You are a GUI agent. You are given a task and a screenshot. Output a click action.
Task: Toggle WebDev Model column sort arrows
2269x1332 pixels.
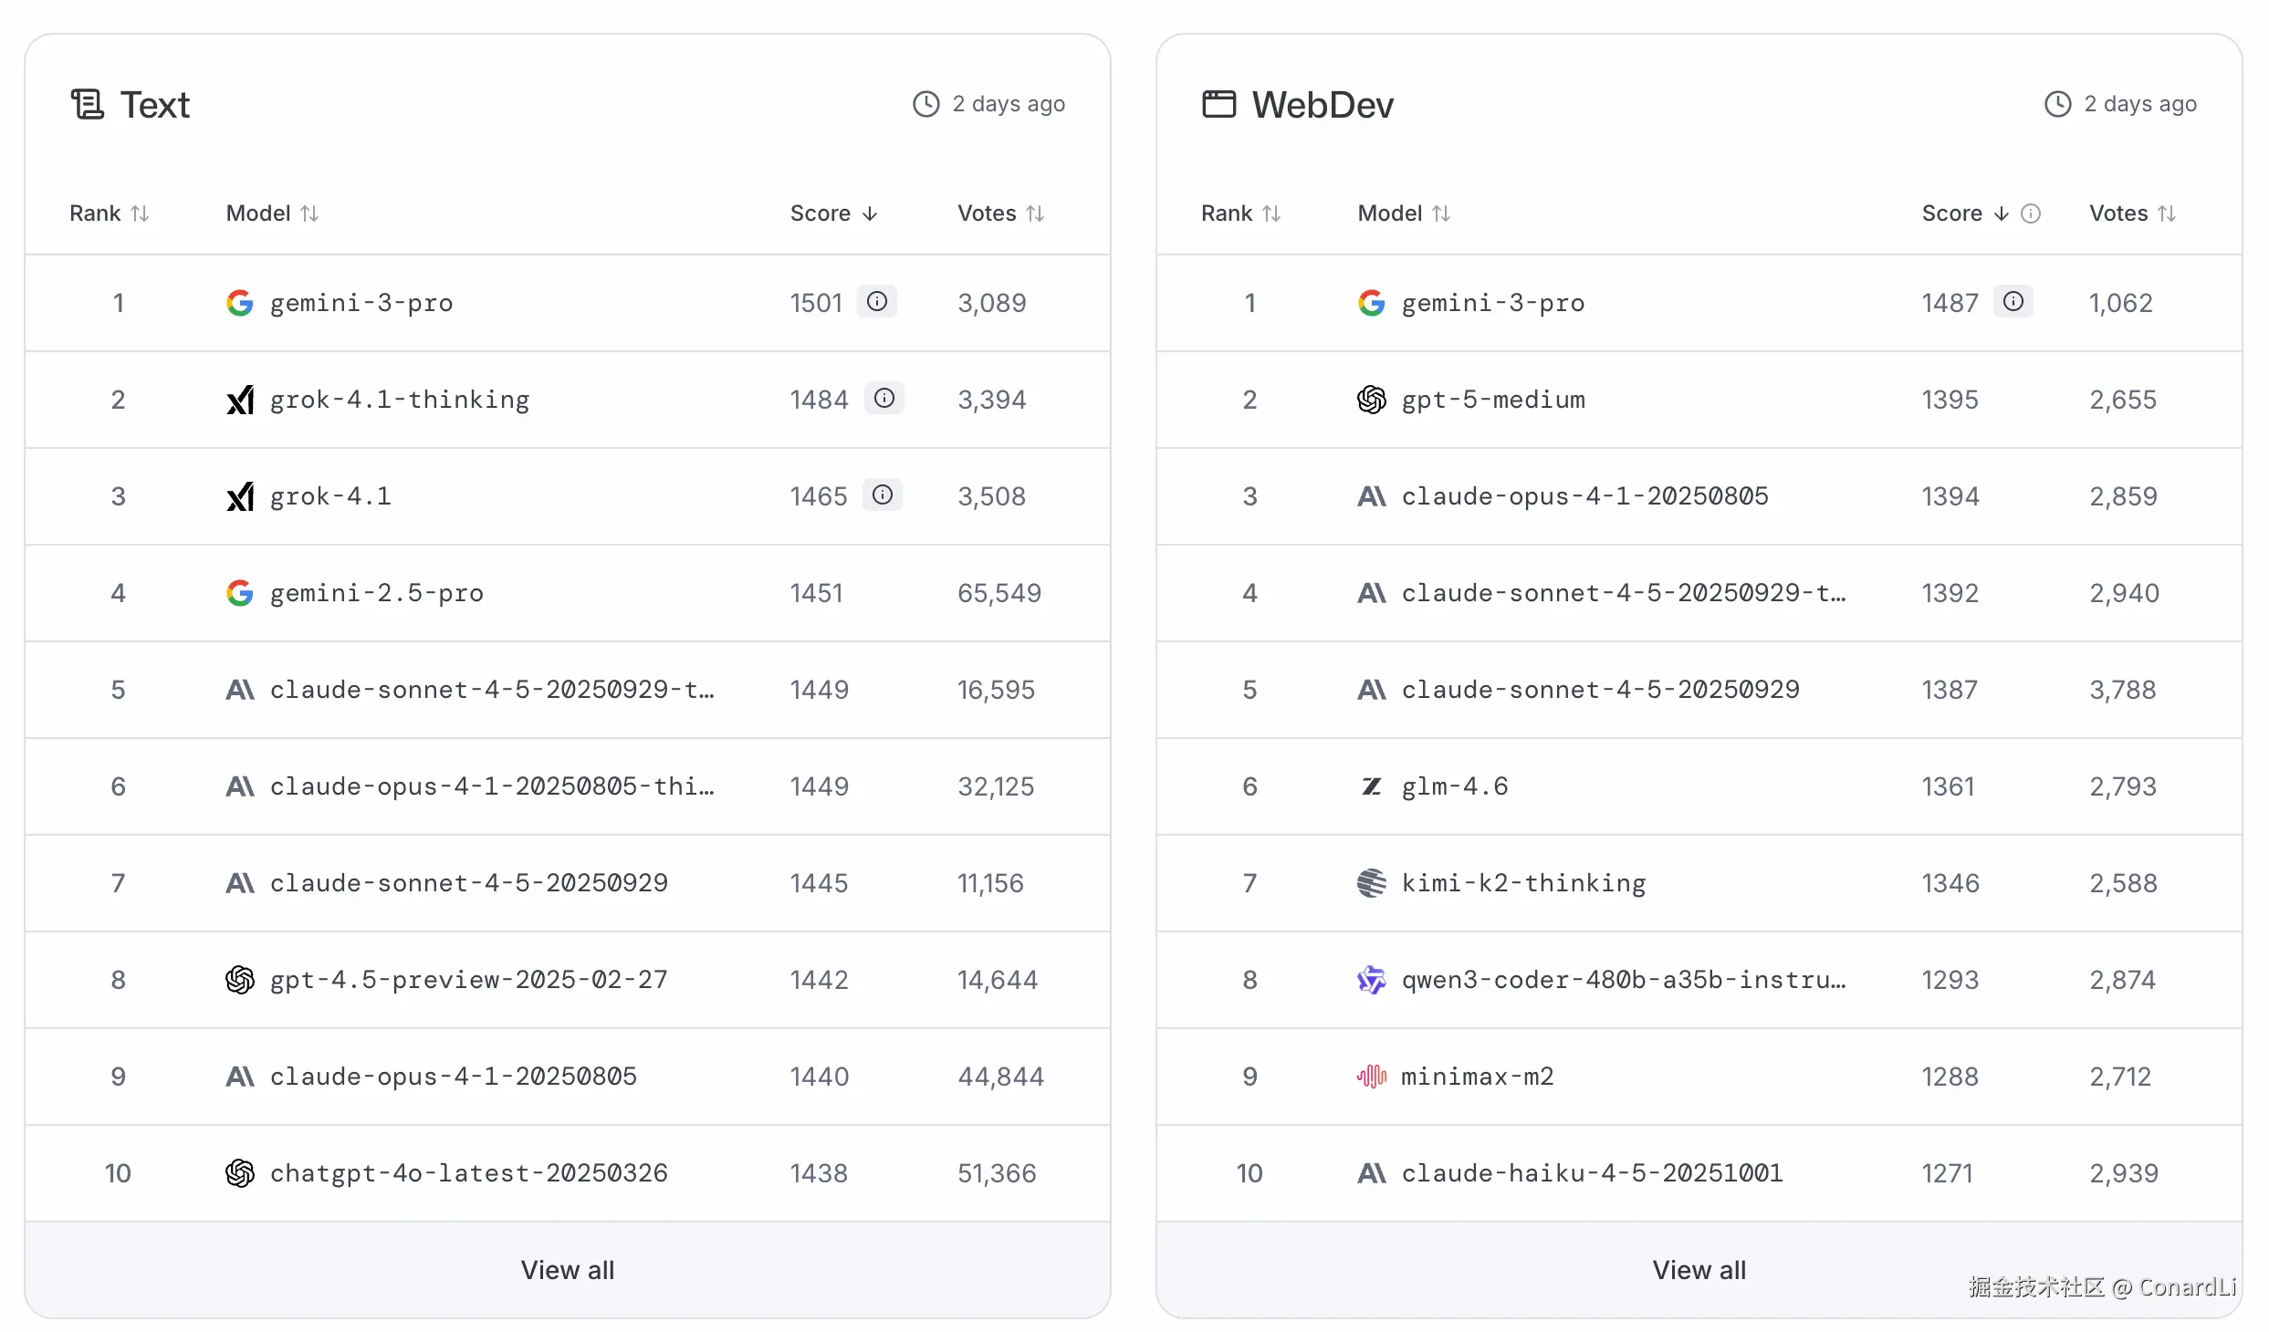point(1441,213)
